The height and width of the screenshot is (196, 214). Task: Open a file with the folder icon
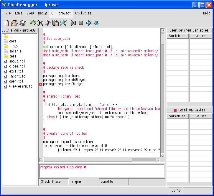(14, 23)
